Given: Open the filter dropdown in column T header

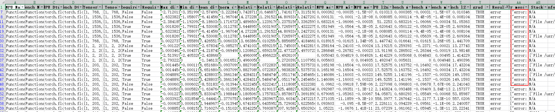Looking at the screenshot, I should tap(390, 7).
